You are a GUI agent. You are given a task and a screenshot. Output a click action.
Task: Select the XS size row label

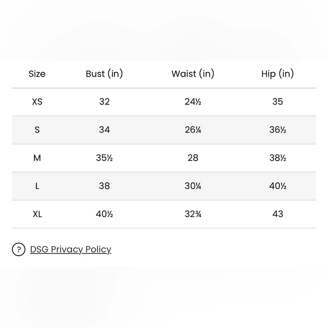coord(37,102)
